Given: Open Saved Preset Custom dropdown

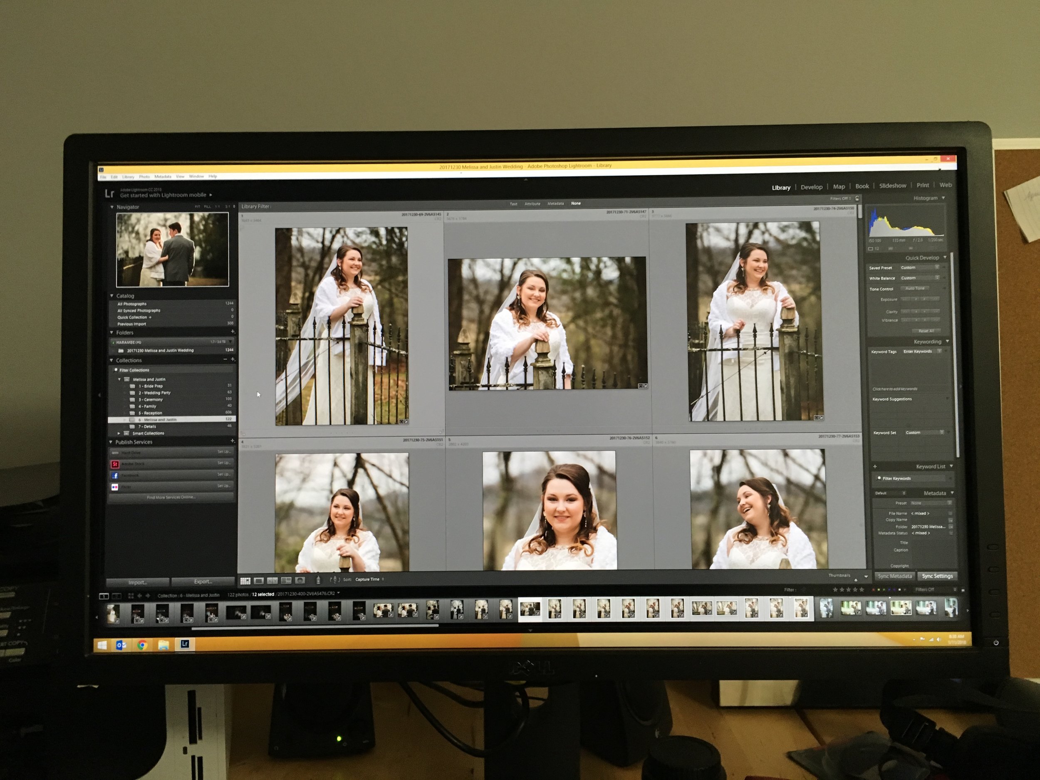Looking at the screenshot, I should [x=920, y=267].
